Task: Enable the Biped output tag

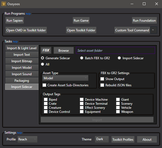Action: 46,99
